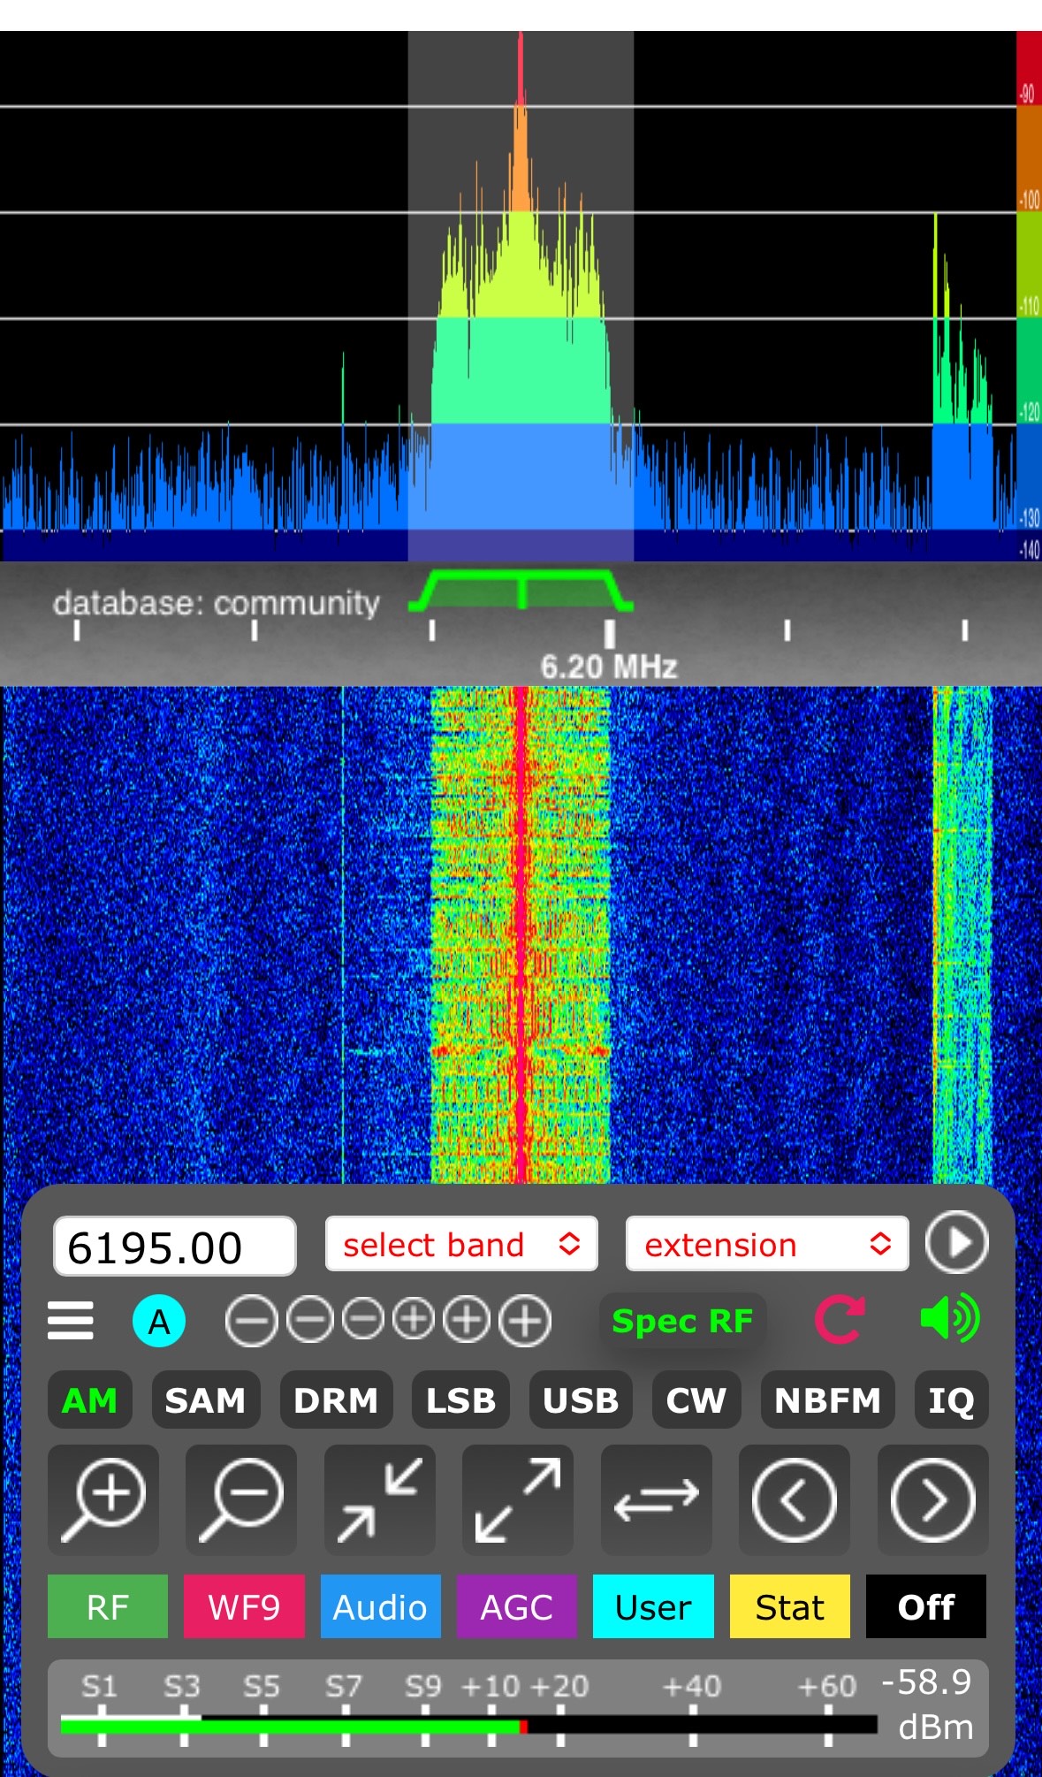Screen dimensions: 1042x1777
Task: Toggle the Spec RF spectrum display
Action: pyautogui.click(x=682, y=1321)
